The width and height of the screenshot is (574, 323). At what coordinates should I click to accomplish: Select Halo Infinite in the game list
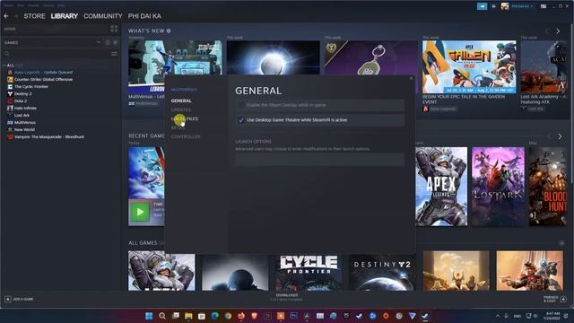(25, 108)
